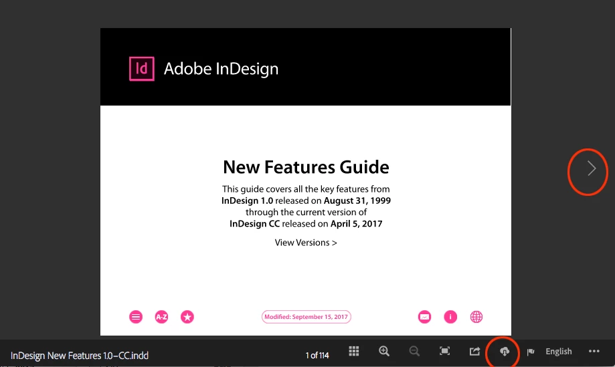Change language from English
The height and width of the screenshot is (367, 615).
coord(559,352)
